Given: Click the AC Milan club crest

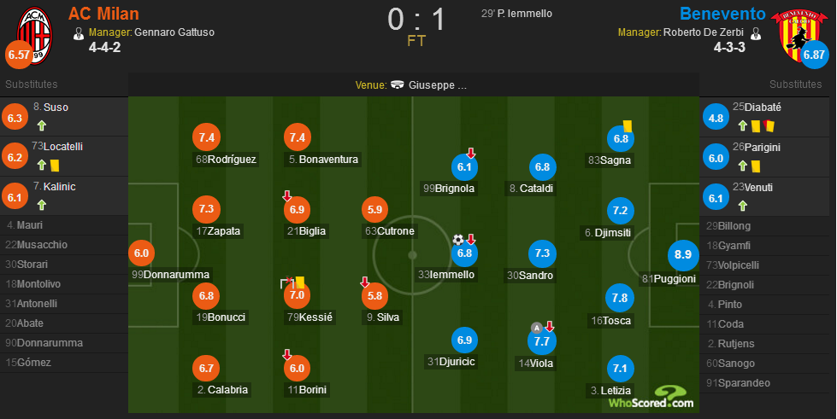Looking at the screenshot, I should [x=34, y=35].
